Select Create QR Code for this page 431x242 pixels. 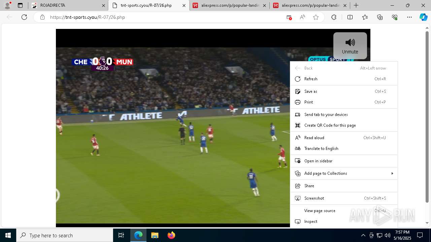point(344,125)
